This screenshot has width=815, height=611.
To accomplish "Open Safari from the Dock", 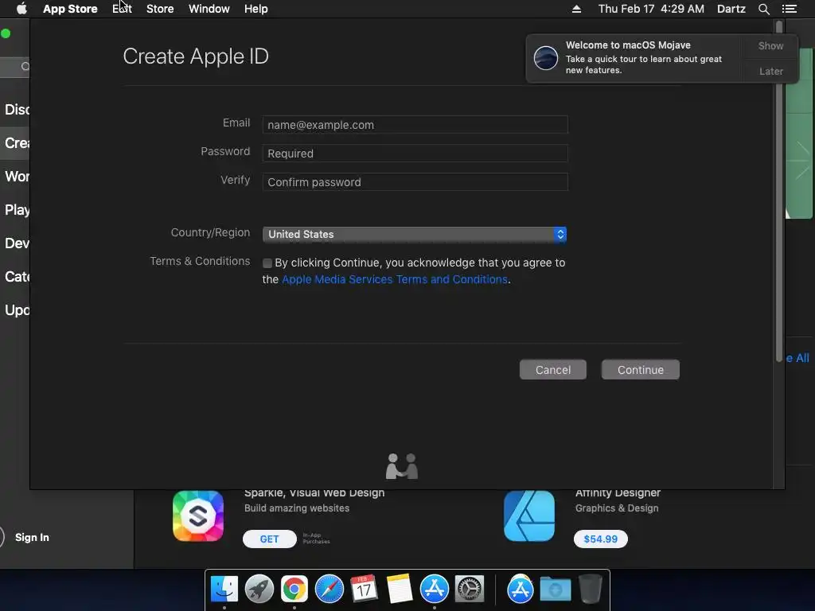I will 329,590.
